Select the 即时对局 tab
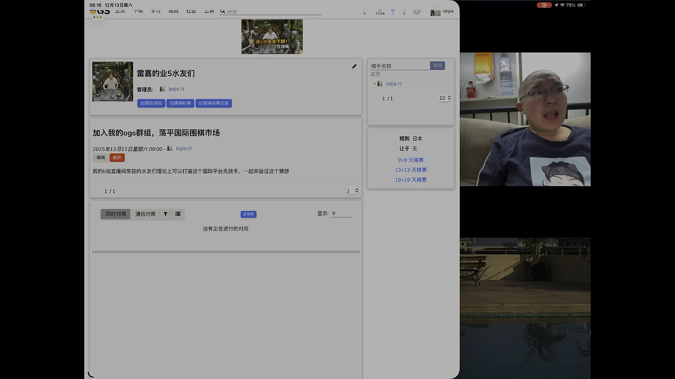Image resolution: width=675 pixels, height=379 pixels. tap(115, 214)
